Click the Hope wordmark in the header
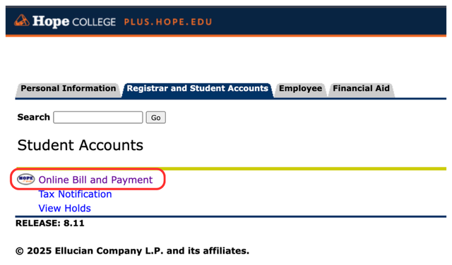This screenshot has height=265, width=452. coord(51,21)
